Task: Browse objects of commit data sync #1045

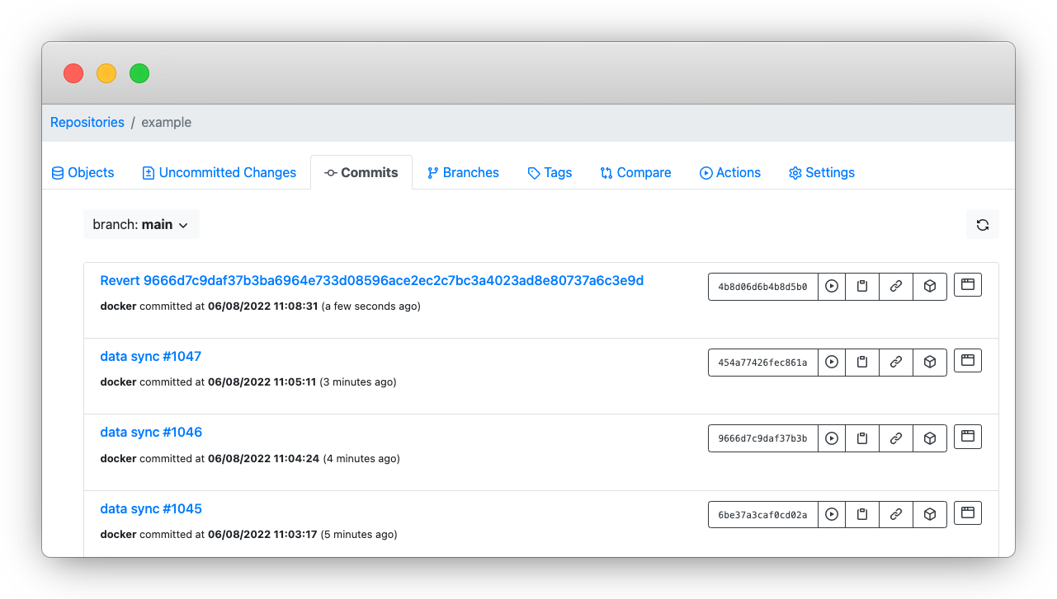Action: pyautogui.click(x=929, y=512)
